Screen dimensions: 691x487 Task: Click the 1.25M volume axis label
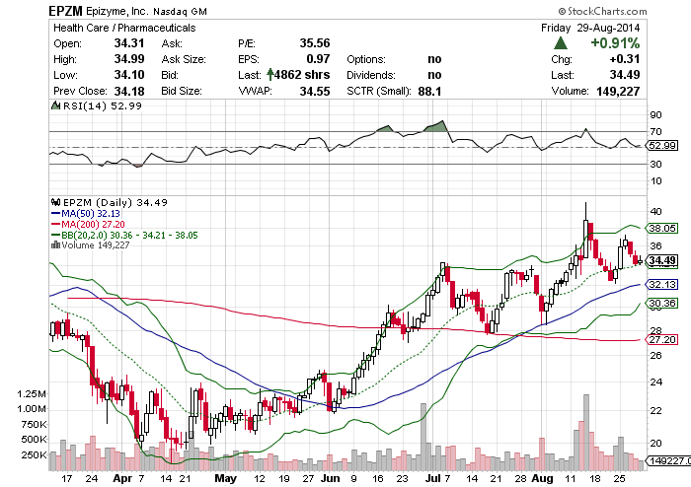click(x=32, y=393)
